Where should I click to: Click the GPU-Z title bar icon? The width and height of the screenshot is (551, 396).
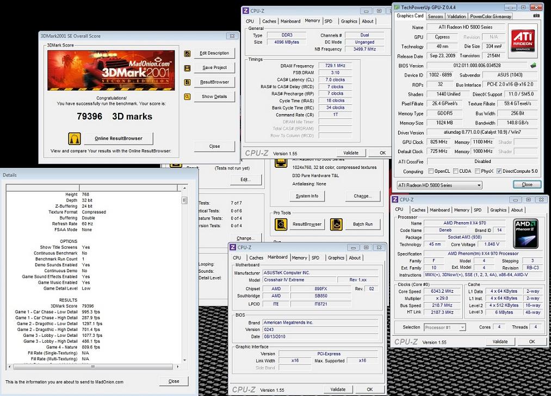397,7
